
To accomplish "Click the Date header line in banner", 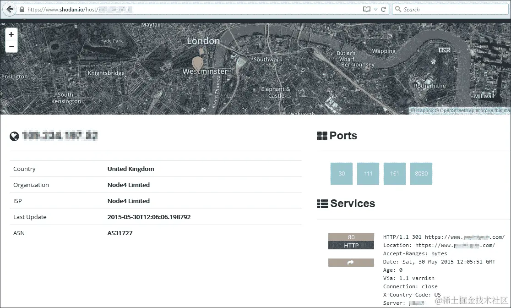I will coord(439,262).
